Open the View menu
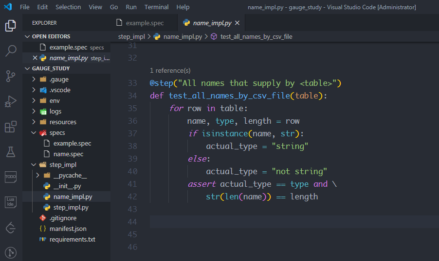Screen dimensions: 439x261 coord(95,7)
